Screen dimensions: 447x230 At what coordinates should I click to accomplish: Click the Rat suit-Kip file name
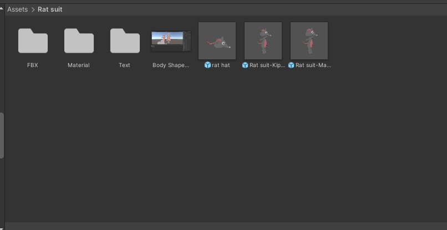coord(267,65)
